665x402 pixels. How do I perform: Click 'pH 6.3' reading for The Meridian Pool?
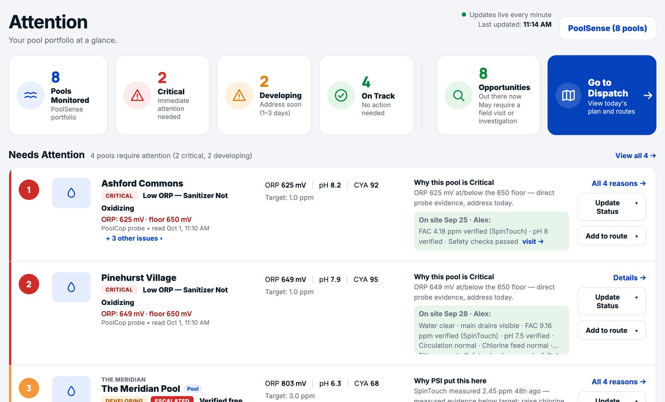[x=330, y=383]
